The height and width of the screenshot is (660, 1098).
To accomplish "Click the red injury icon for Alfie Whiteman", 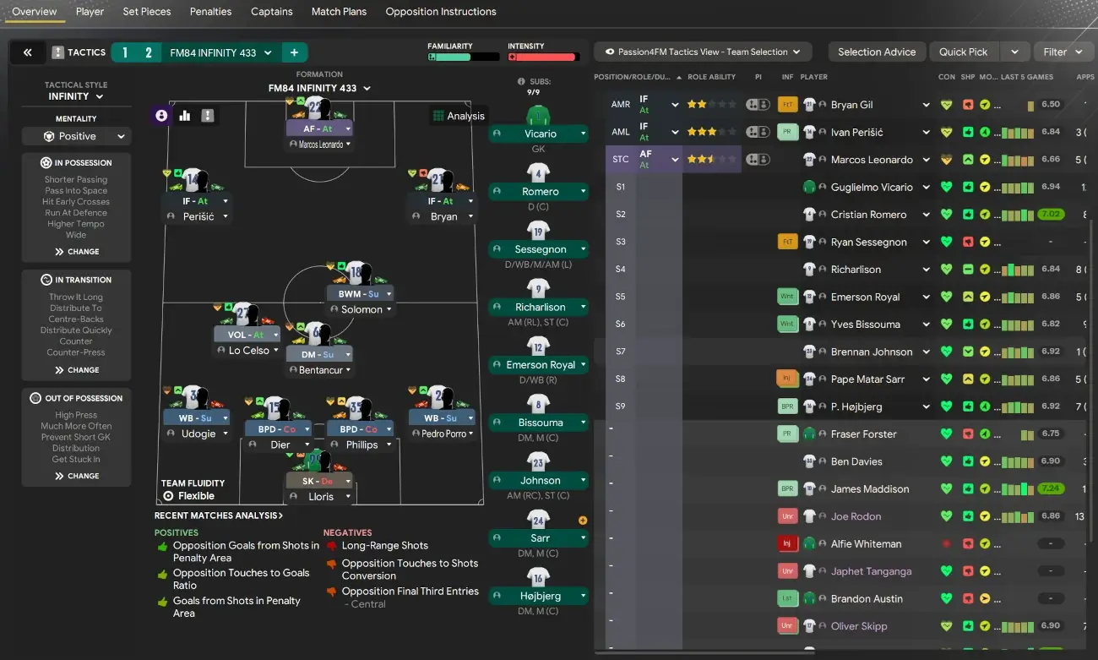I will click(x=947, y=544).
